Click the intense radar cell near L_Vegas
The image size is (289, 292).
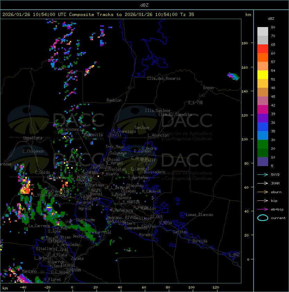pos(26,188)
